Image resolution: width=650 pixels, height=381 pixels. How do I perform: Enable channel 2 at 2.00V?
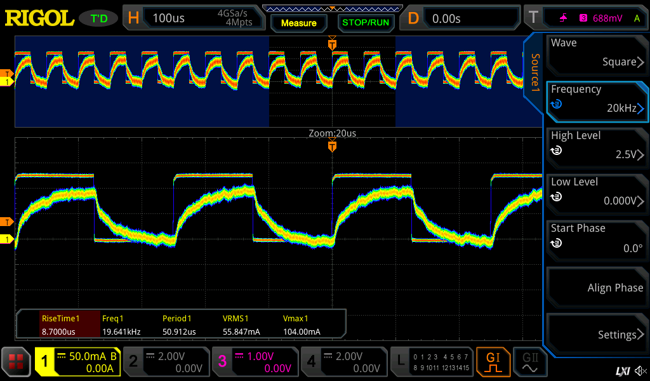coord(166,362)
